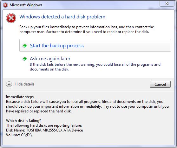This screenshot has width=177, height=148.
Task: Click the Which disk is failing? heading
Action: (x=23, y=121)
